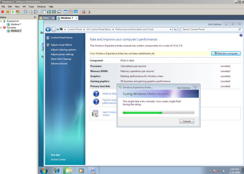Open the View menu

pyautogui.click(x=17, y=7)
